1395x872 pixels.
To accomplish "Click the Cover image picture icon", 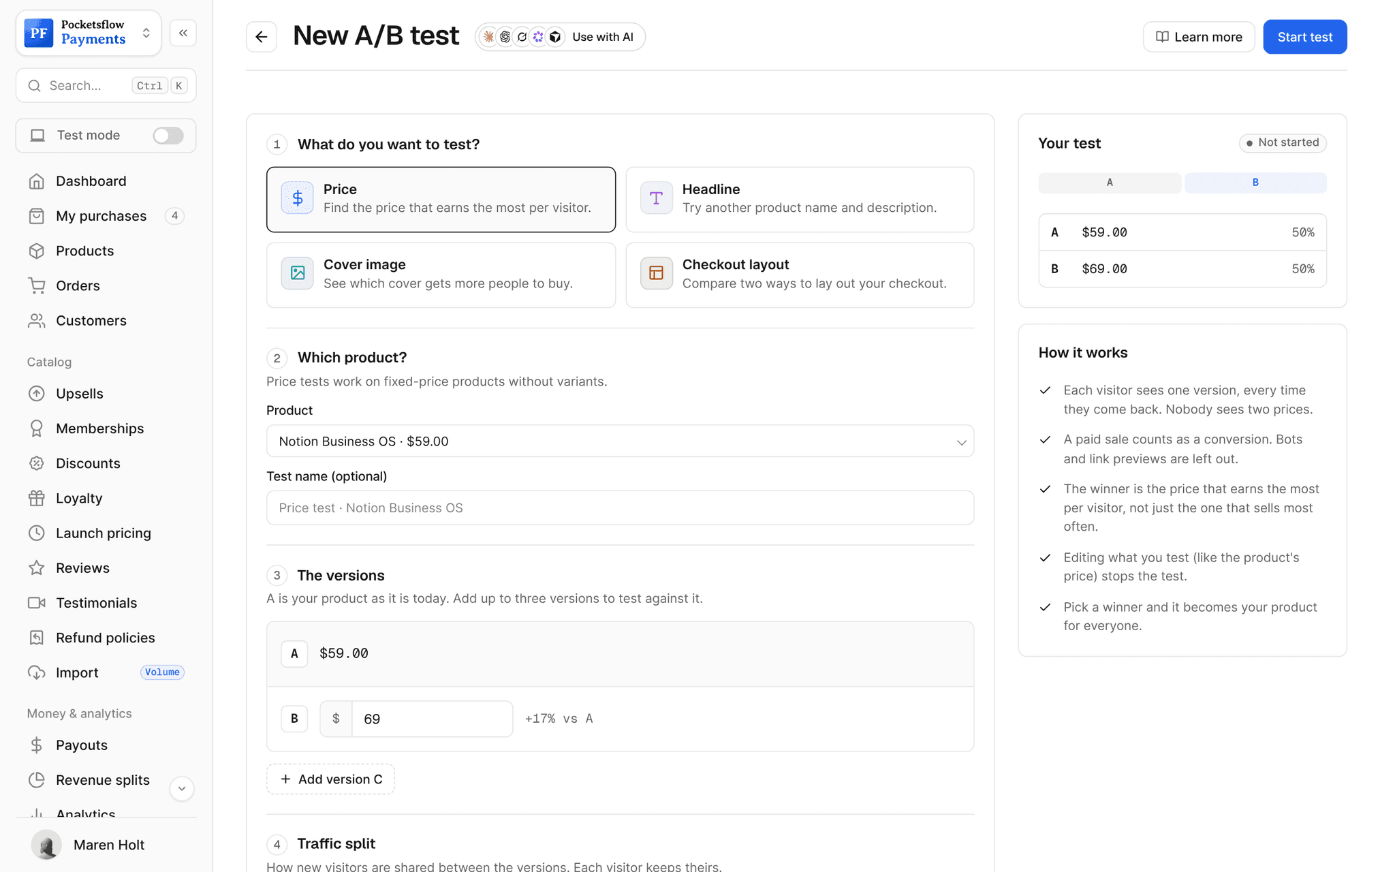I will coord(298,273).
